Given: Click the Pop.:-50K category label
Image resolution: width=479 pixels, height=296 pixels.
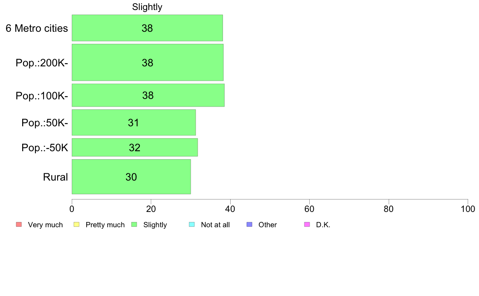Looking at the screenshot, I should pos(45,148).
